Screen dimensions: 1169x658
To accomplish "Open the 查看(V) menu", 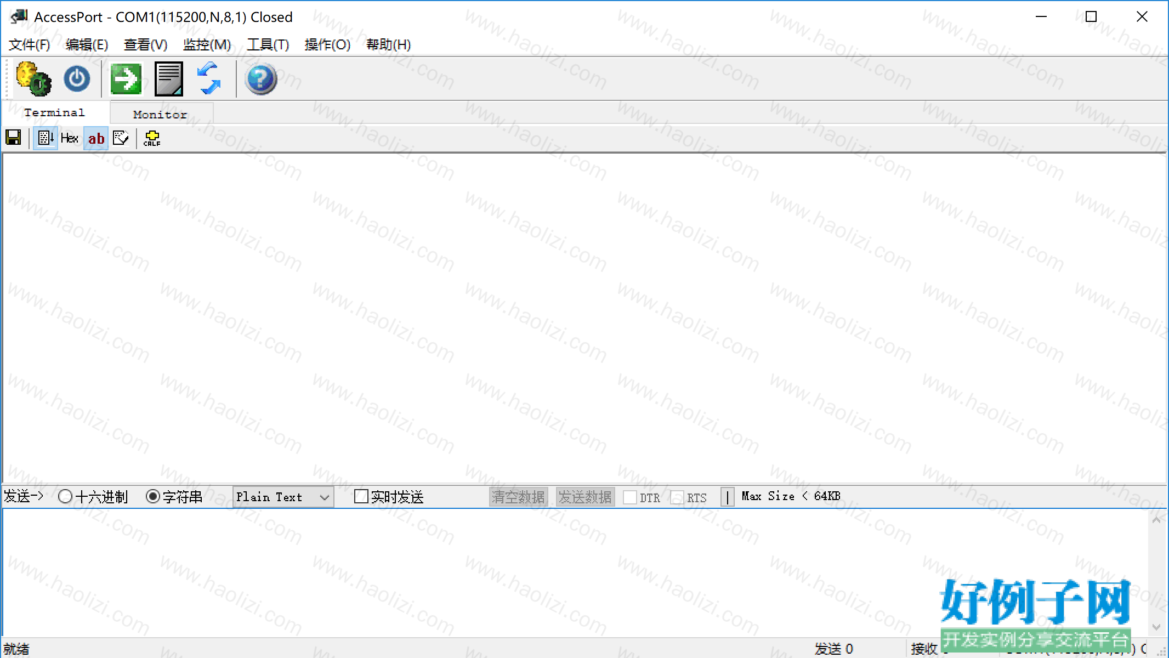I will click(x=146, y=44).
